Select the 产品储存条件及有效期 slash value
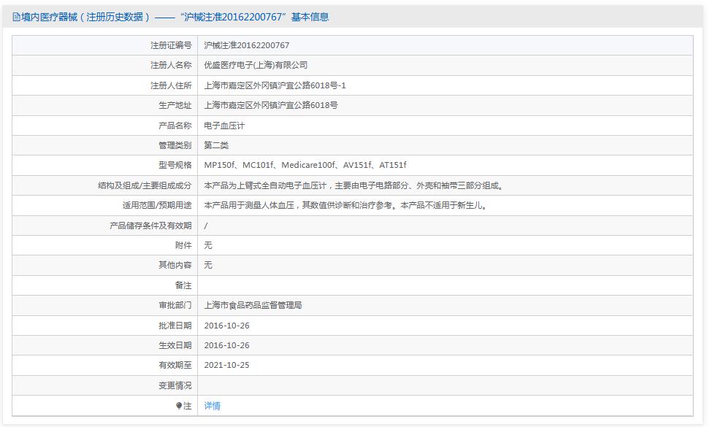The image size is (715, 427). tap(207, 225)
